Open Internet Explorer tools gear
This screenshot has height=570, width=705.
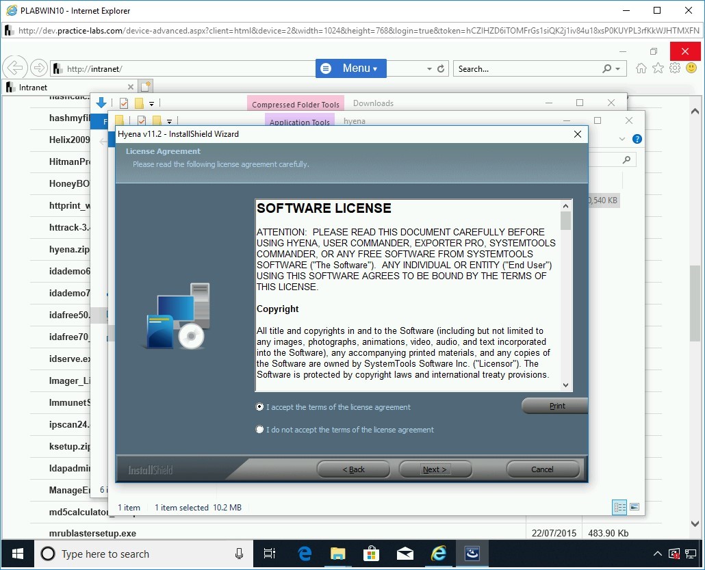pyautogui.click(x=675, y=68)
